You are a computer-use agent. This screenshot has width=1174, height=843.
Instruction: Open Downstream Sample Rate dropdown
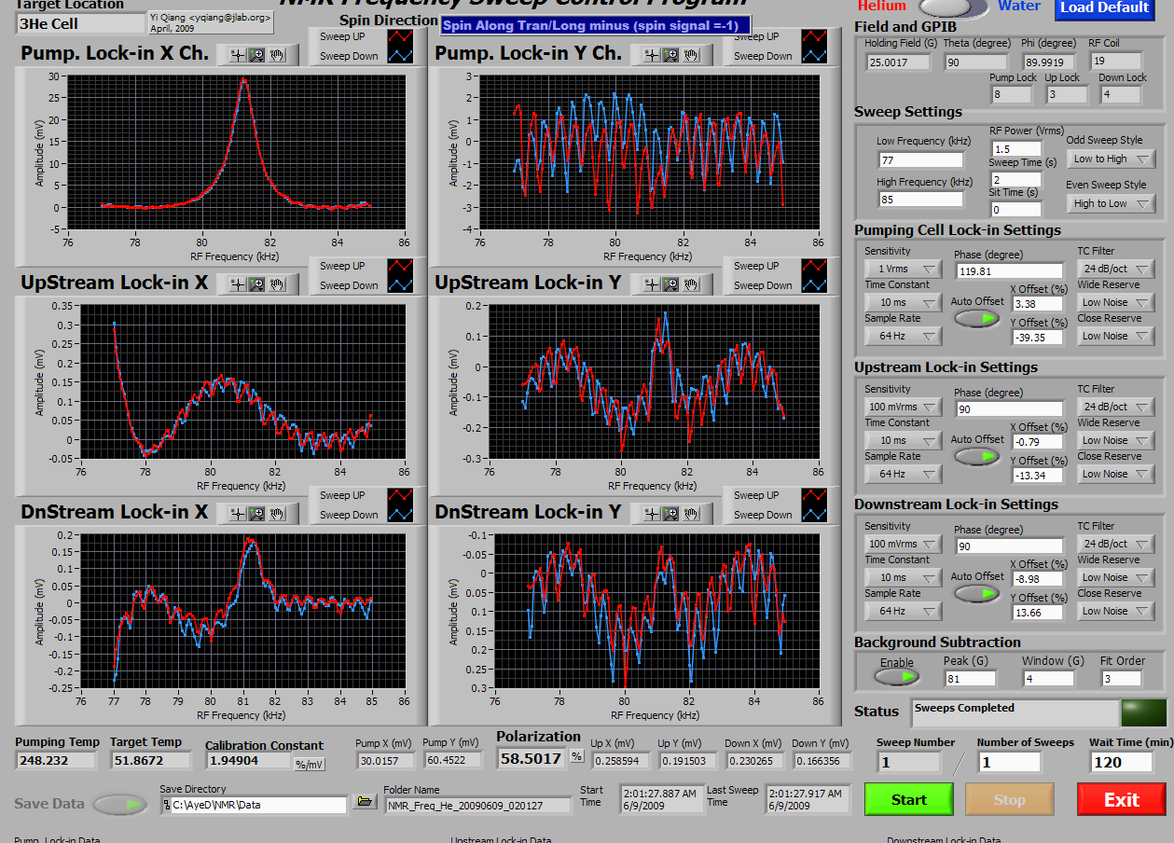point(903,611)
